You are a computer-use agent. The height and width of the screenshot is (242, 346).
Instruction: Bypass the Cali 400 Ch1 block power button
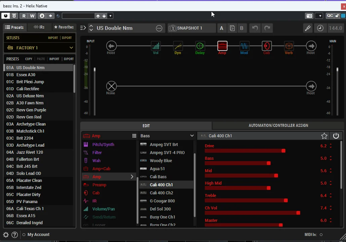[x=336, y=136]
